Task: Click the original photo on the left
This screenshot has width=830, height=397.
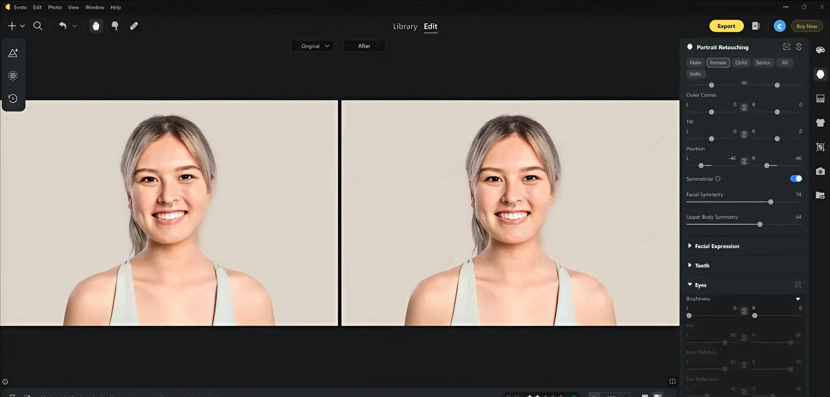Action: click(169, 213)
